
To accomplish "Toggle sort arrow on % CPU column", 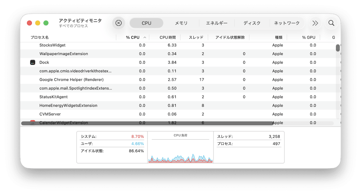I will 145,37.
